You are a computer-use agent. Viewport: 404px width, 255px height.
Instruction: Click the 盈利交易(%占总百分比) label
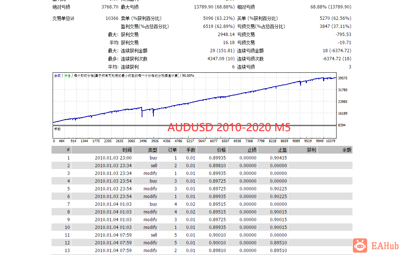point(145,26)
